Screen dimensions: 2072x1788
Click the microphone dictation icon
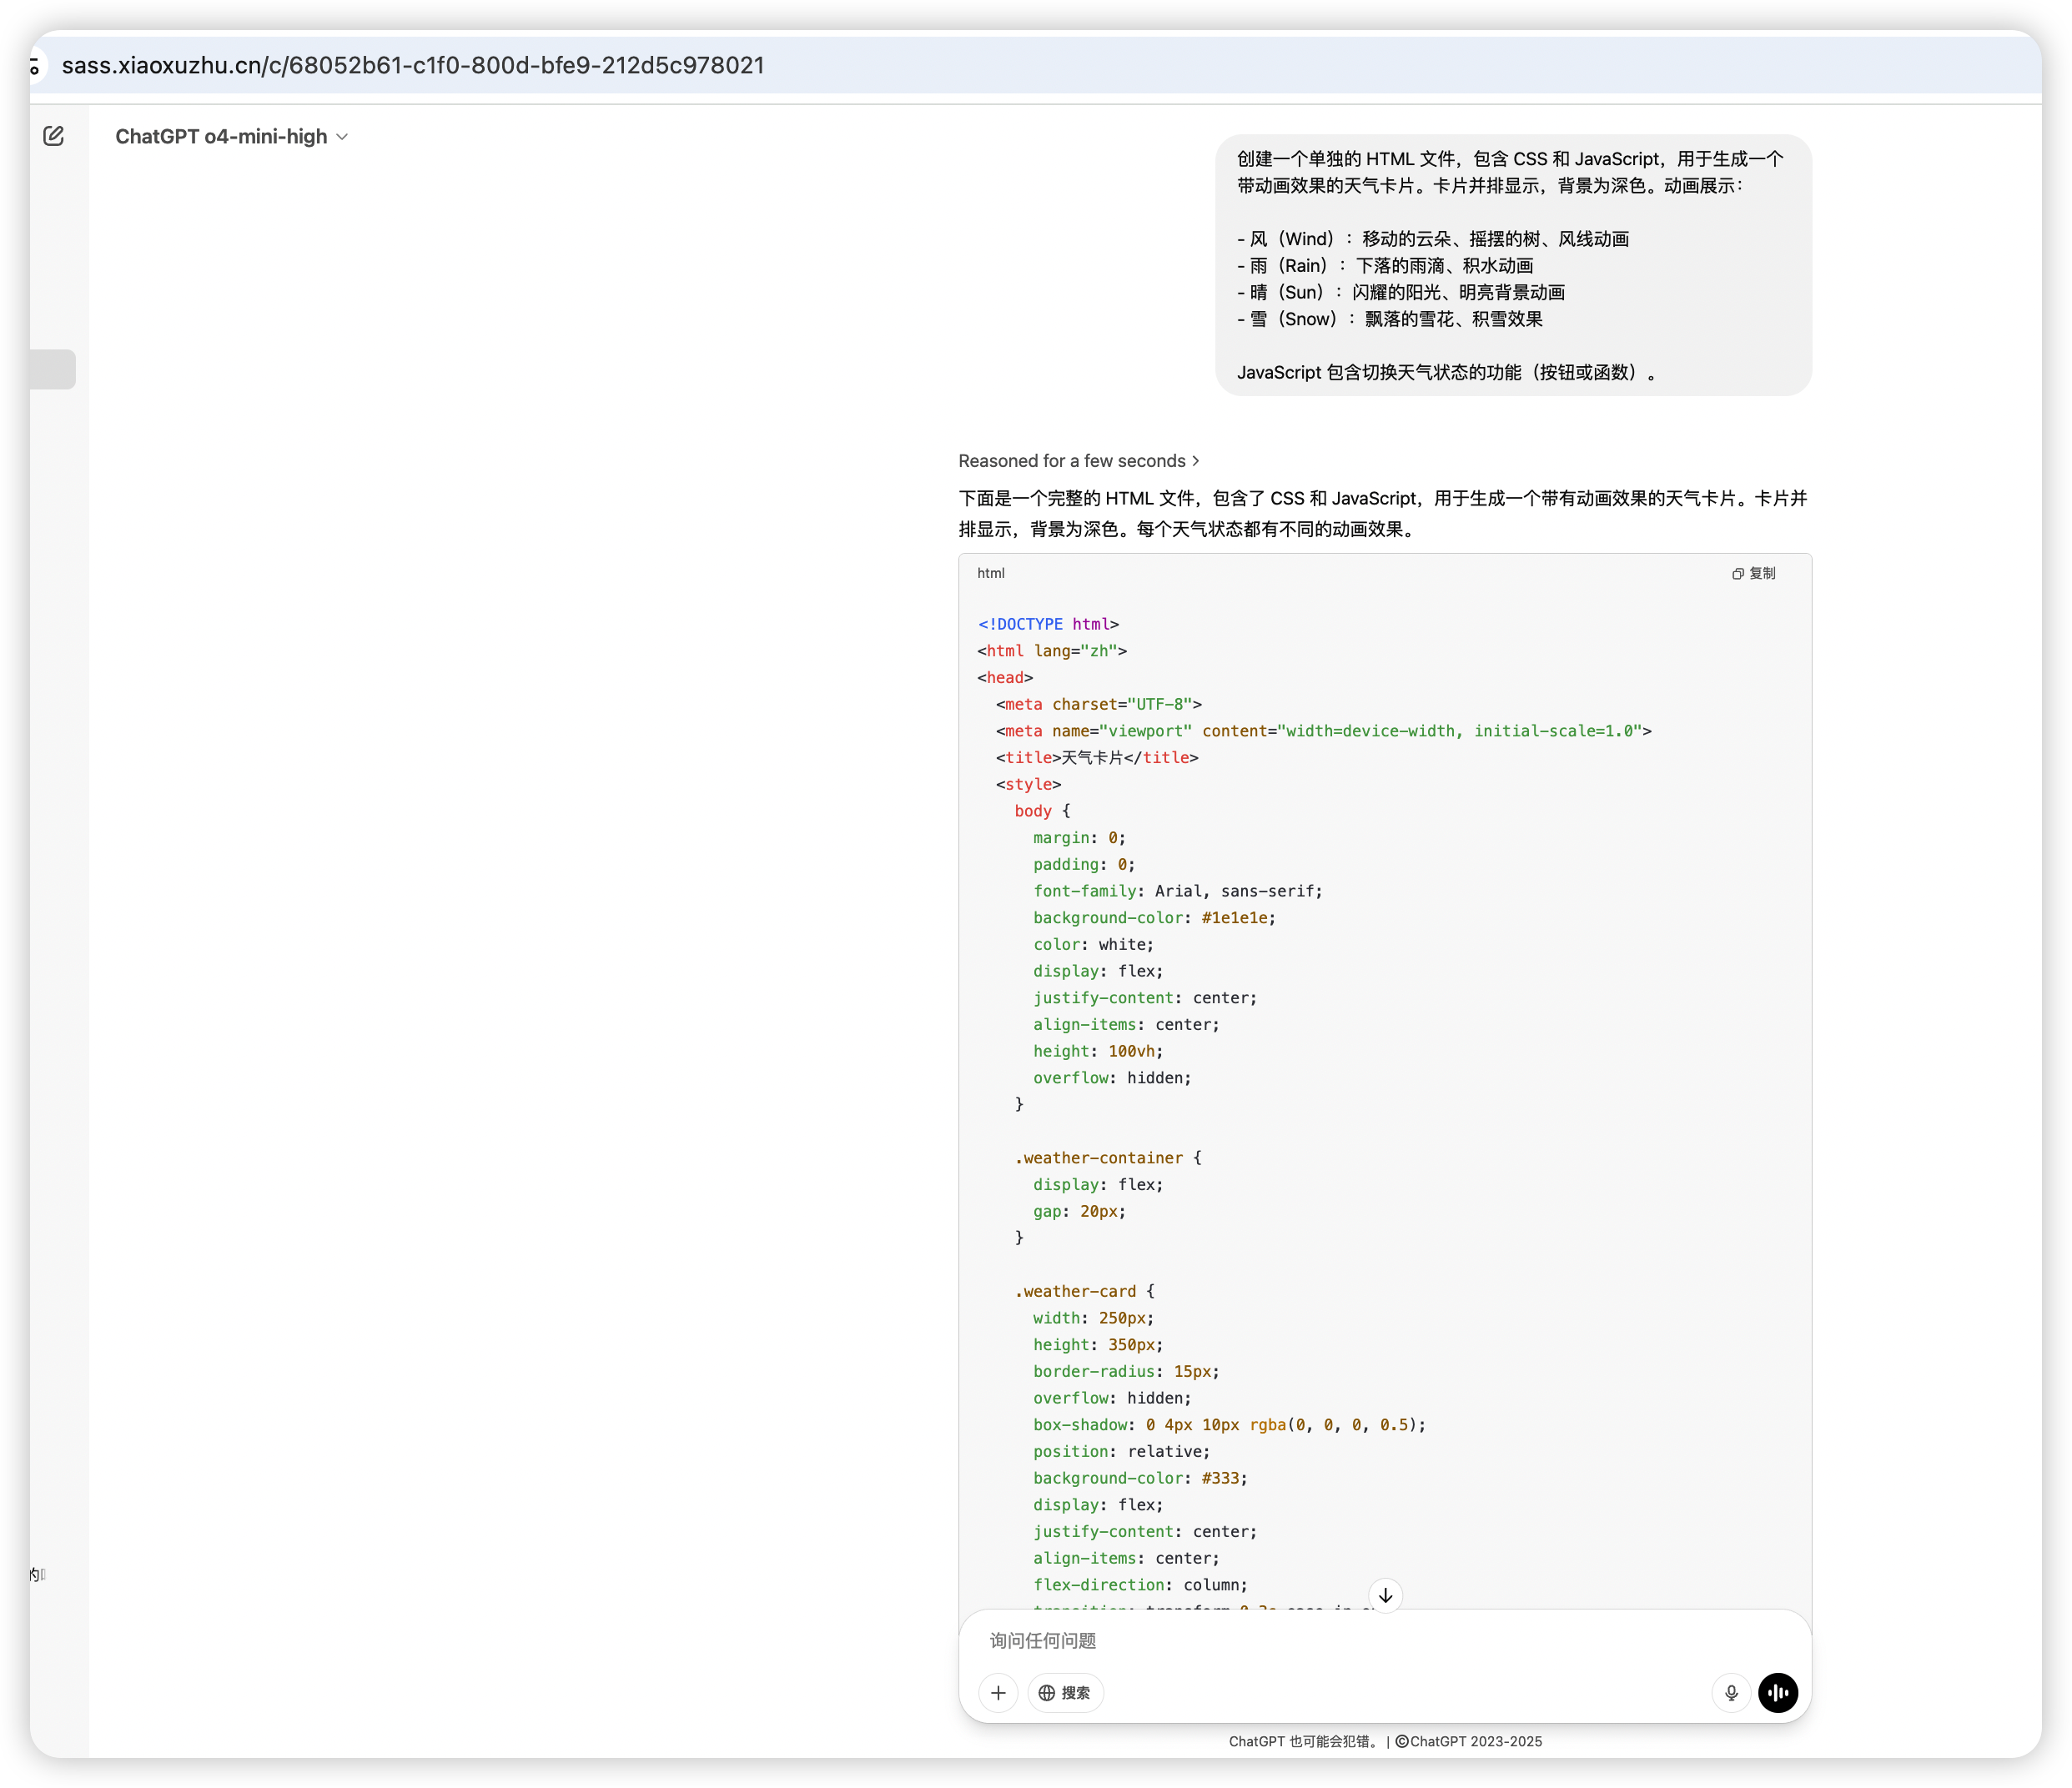coord(1731,1693)
